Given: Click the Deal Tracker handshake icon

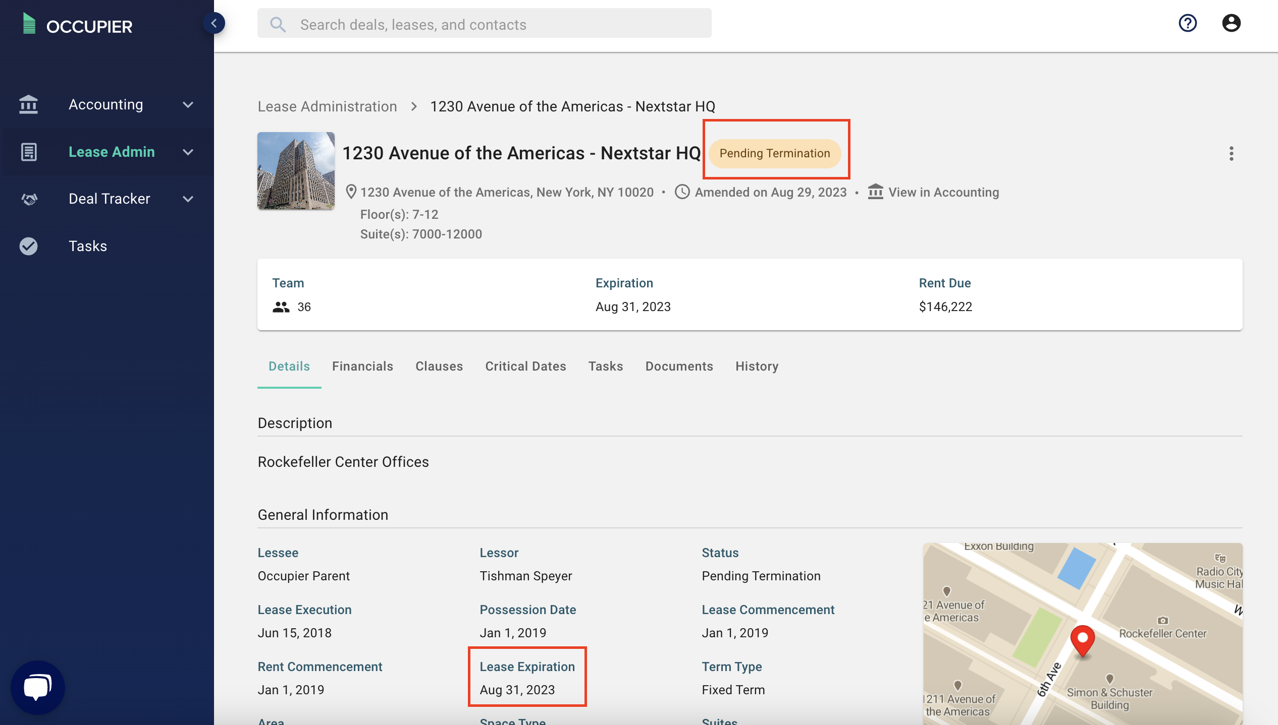Looking at the screenshot, I should point(29,199).
